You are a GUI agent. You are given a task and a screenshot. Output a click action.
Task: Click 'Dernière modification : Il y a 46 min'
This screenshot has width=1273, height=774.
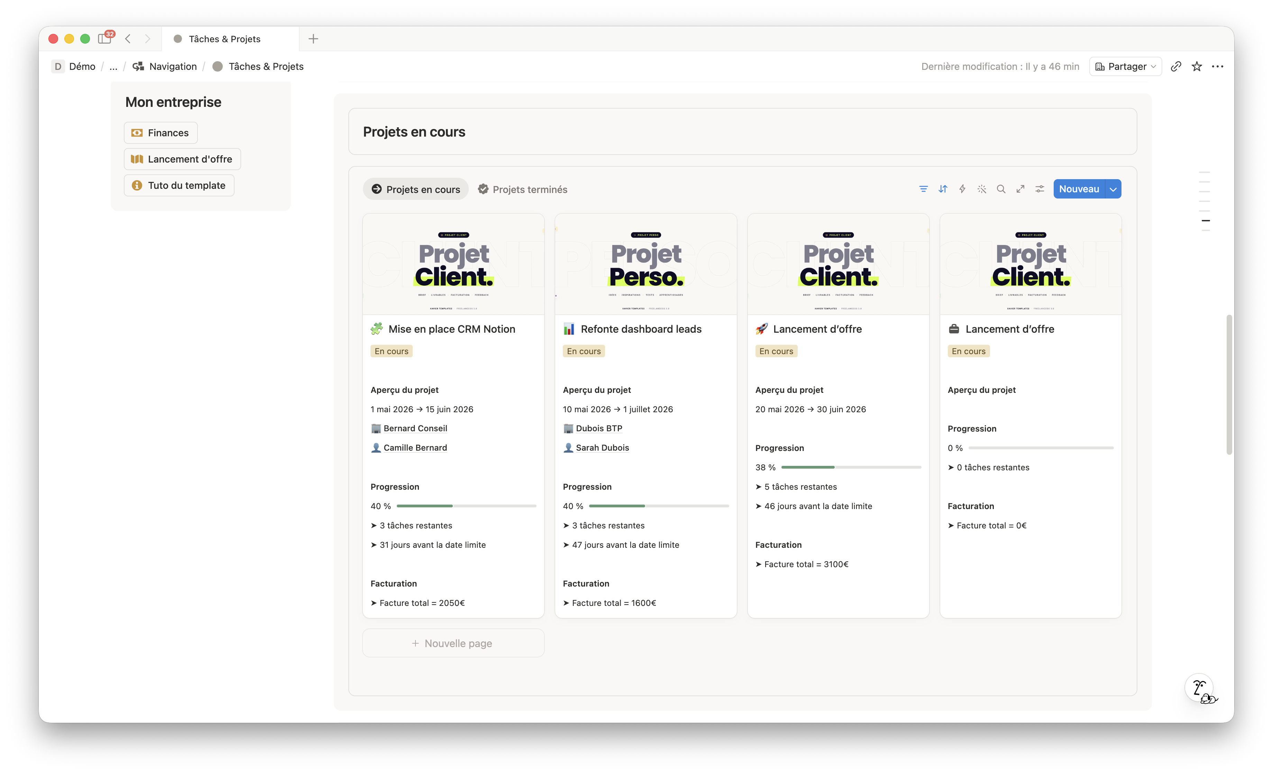point(1000,67)
